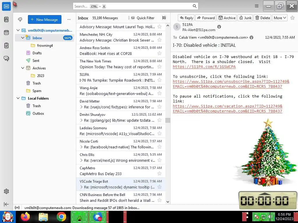Collapse the vm0b0t account tree
The image size is (298, 223).
(x=18, y=30)
